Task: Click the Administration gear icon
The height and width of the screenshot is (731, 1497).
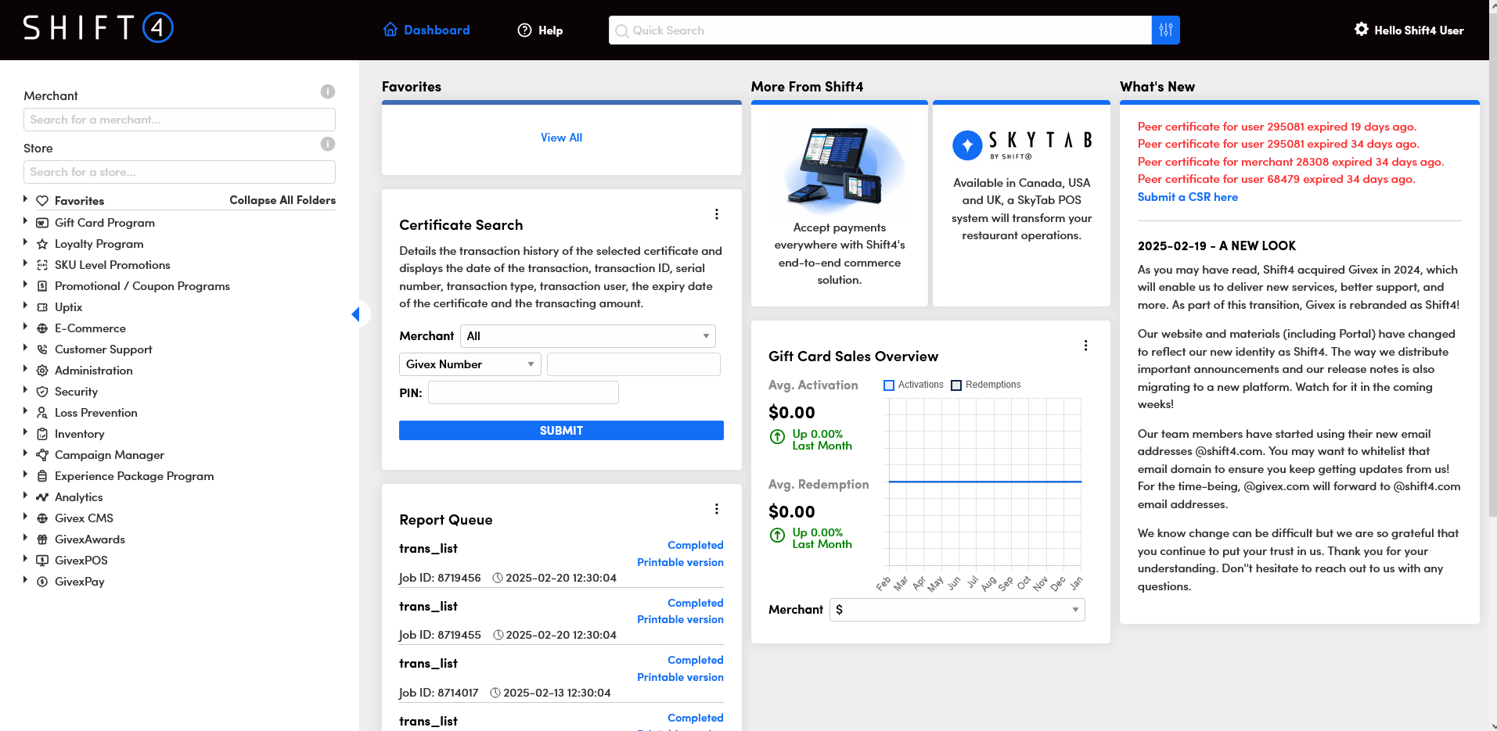Action: (x=42, y=371)
